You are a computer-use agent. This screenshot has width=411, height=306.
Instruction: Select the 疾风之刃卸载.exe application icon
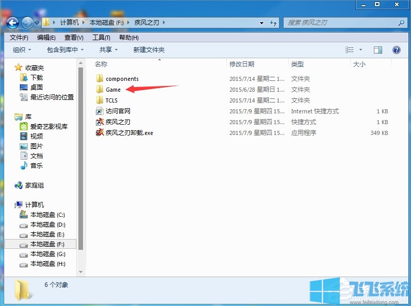point(100,133)
